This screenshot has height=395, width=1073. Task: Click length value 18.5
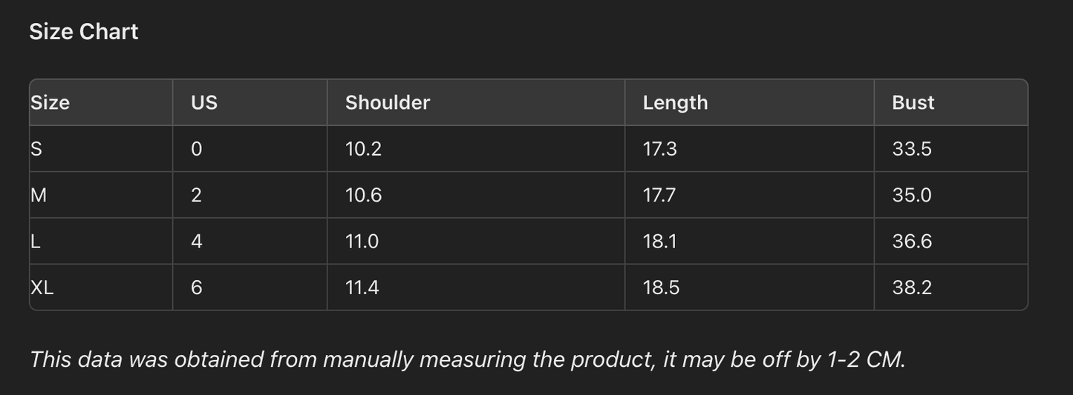coord(661,287)
